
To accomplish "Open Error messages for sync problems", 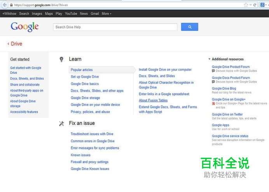I will pyautogui.click(x=95, y=148).
